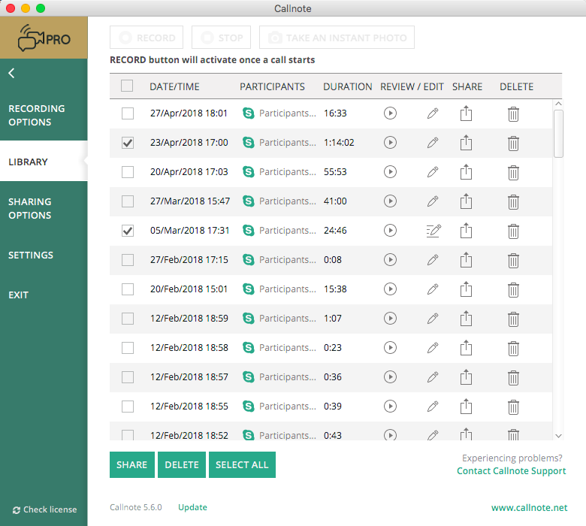The height and width of the screenshot is (526, 586).
Task: Open notes editor for 05/Mar/2018 17:31 recording
Action: (433, 231)
